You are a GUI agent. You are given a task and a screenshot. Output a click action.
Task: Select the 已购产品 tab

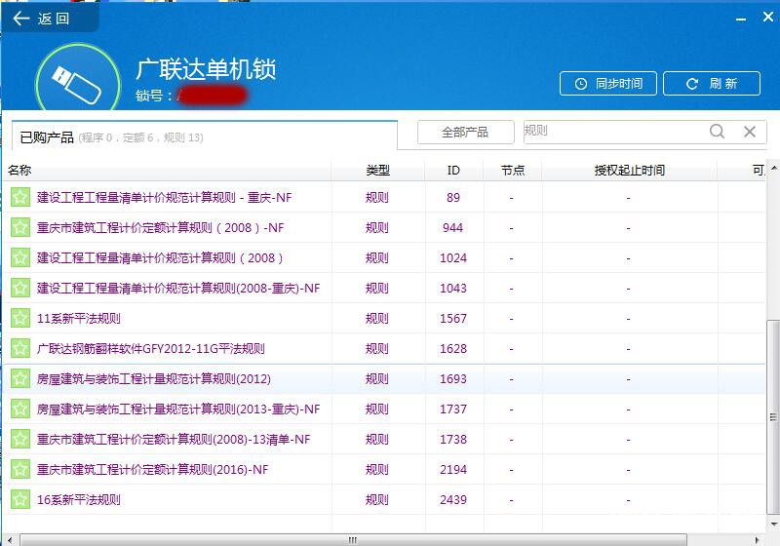click(204, 136)
